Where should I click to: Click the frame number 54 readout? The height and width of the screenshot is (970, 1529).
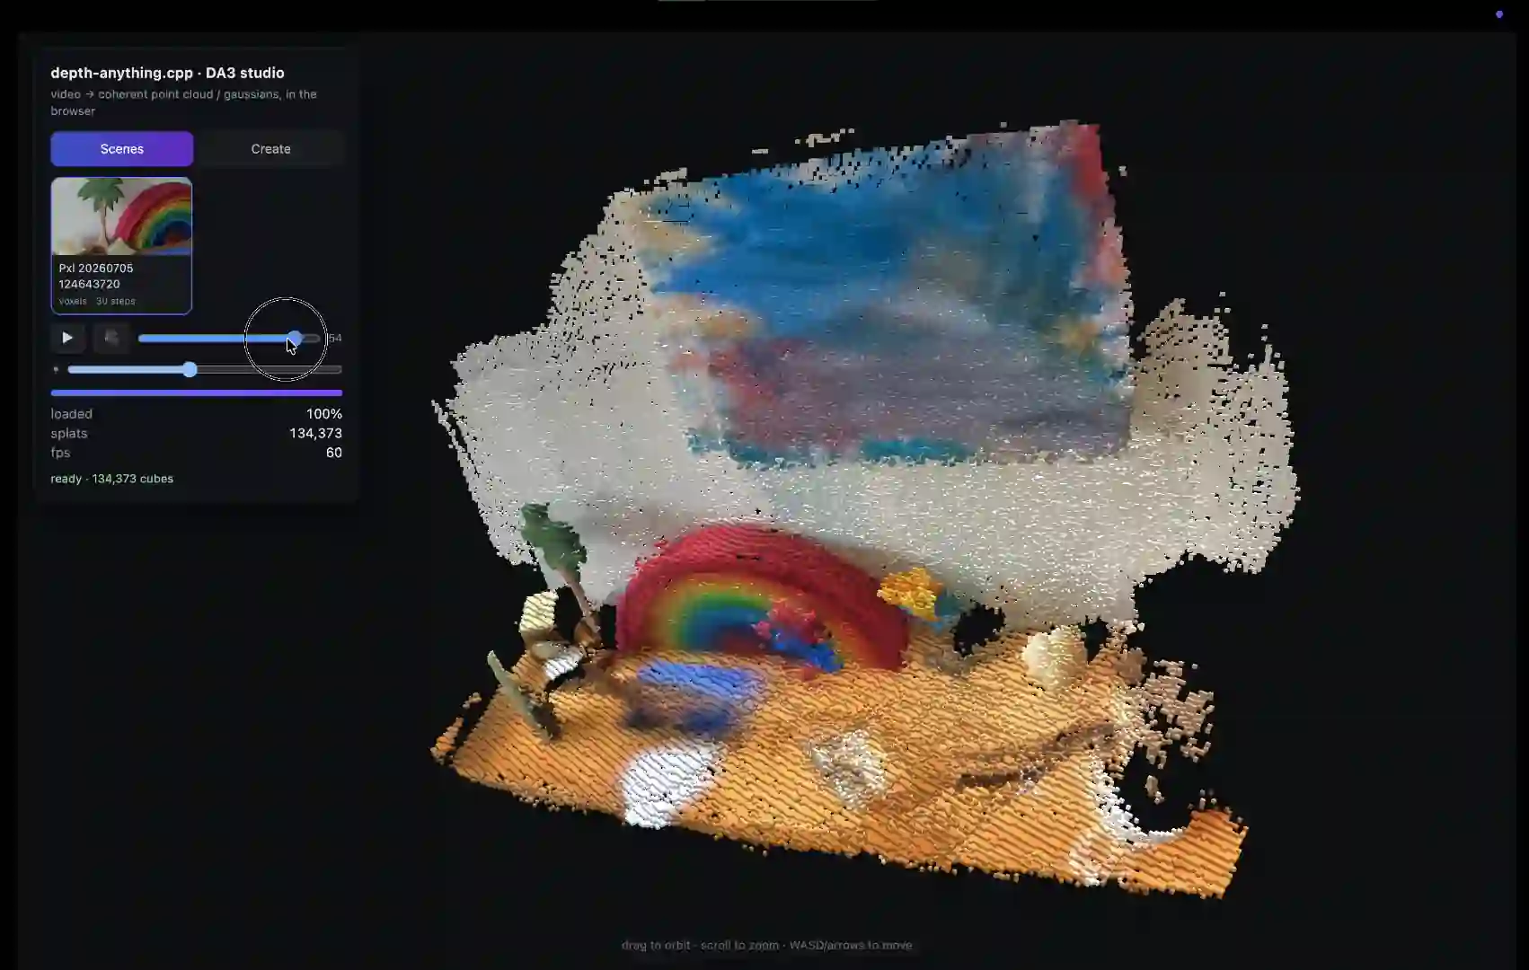[x=335, y=339]
